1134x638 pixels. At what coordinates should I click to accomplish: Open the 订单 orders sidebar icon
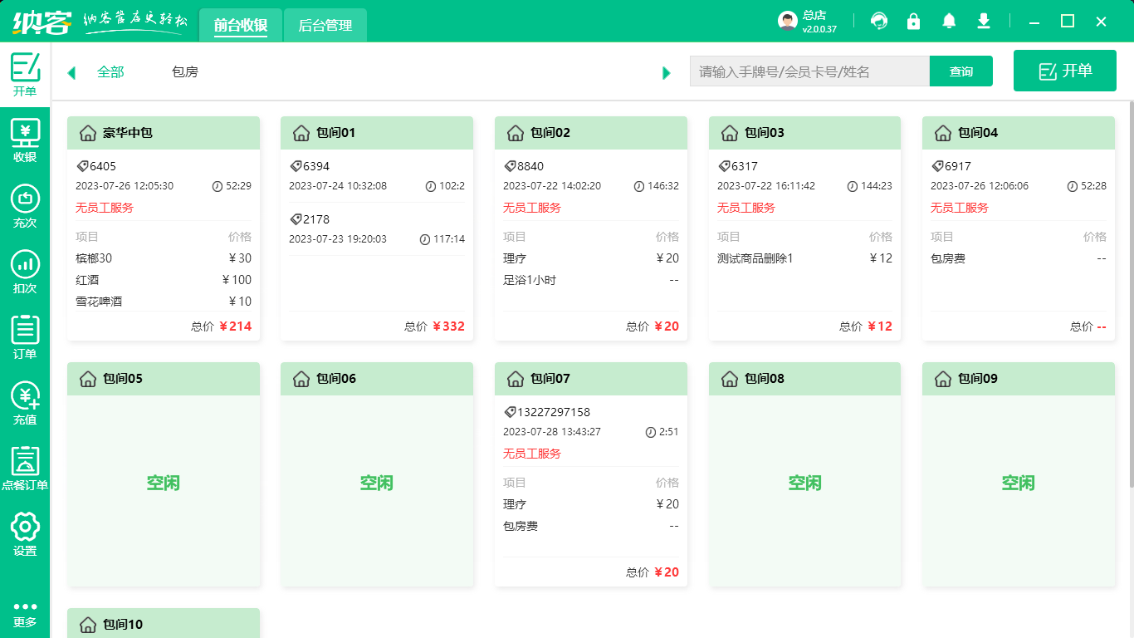25,338
